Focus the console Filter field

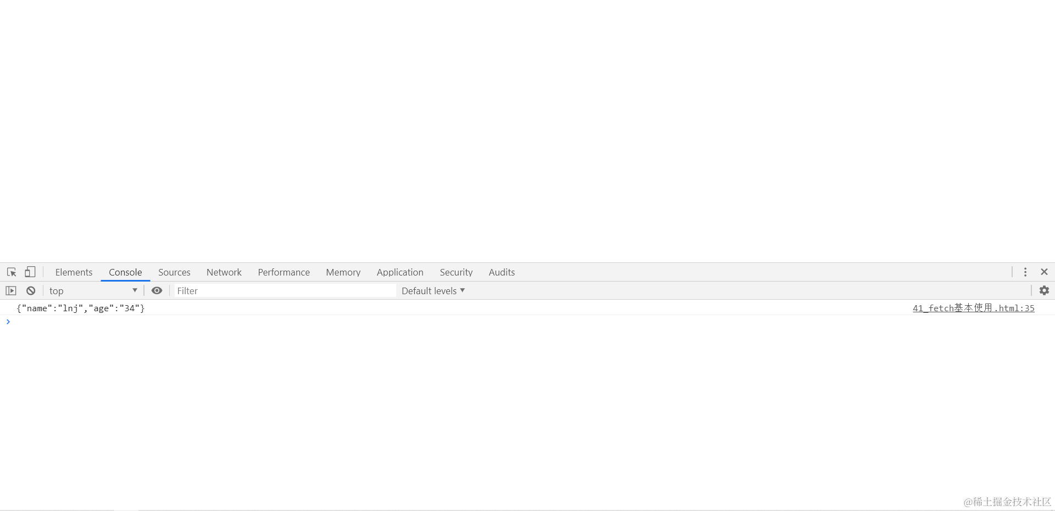pyautogui.click(x=285, y=291)
